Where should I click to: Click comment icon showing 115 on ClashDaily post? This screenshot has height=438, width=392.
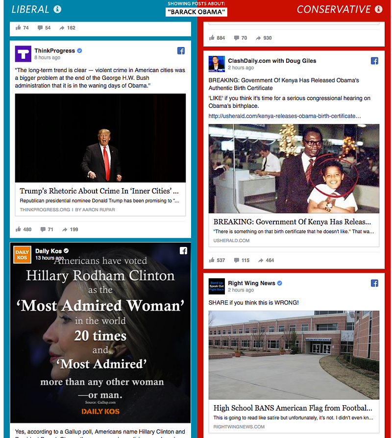pos(237,260)
